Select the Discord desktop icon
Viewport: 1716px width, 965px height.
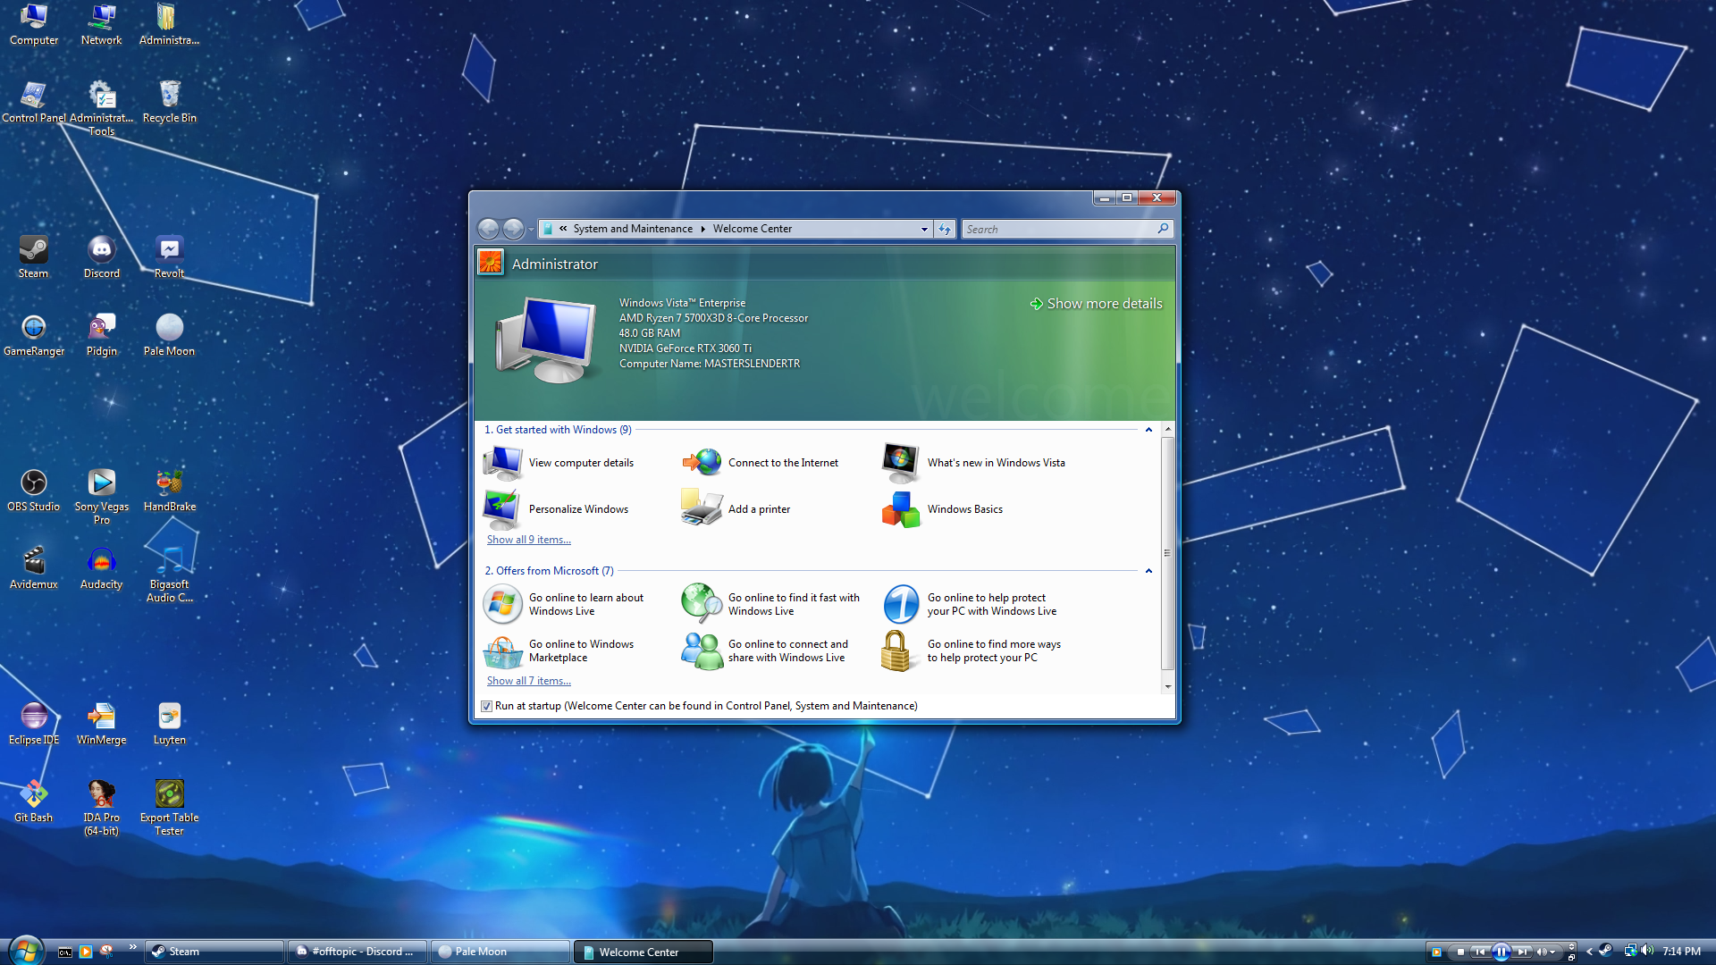tap(102, 257)
